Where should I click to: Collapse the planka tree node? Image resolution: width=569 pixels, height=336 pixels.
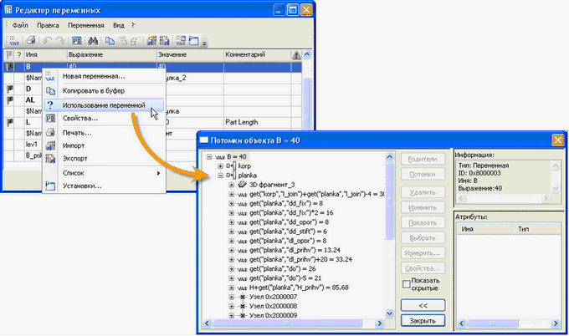[220, 176]
